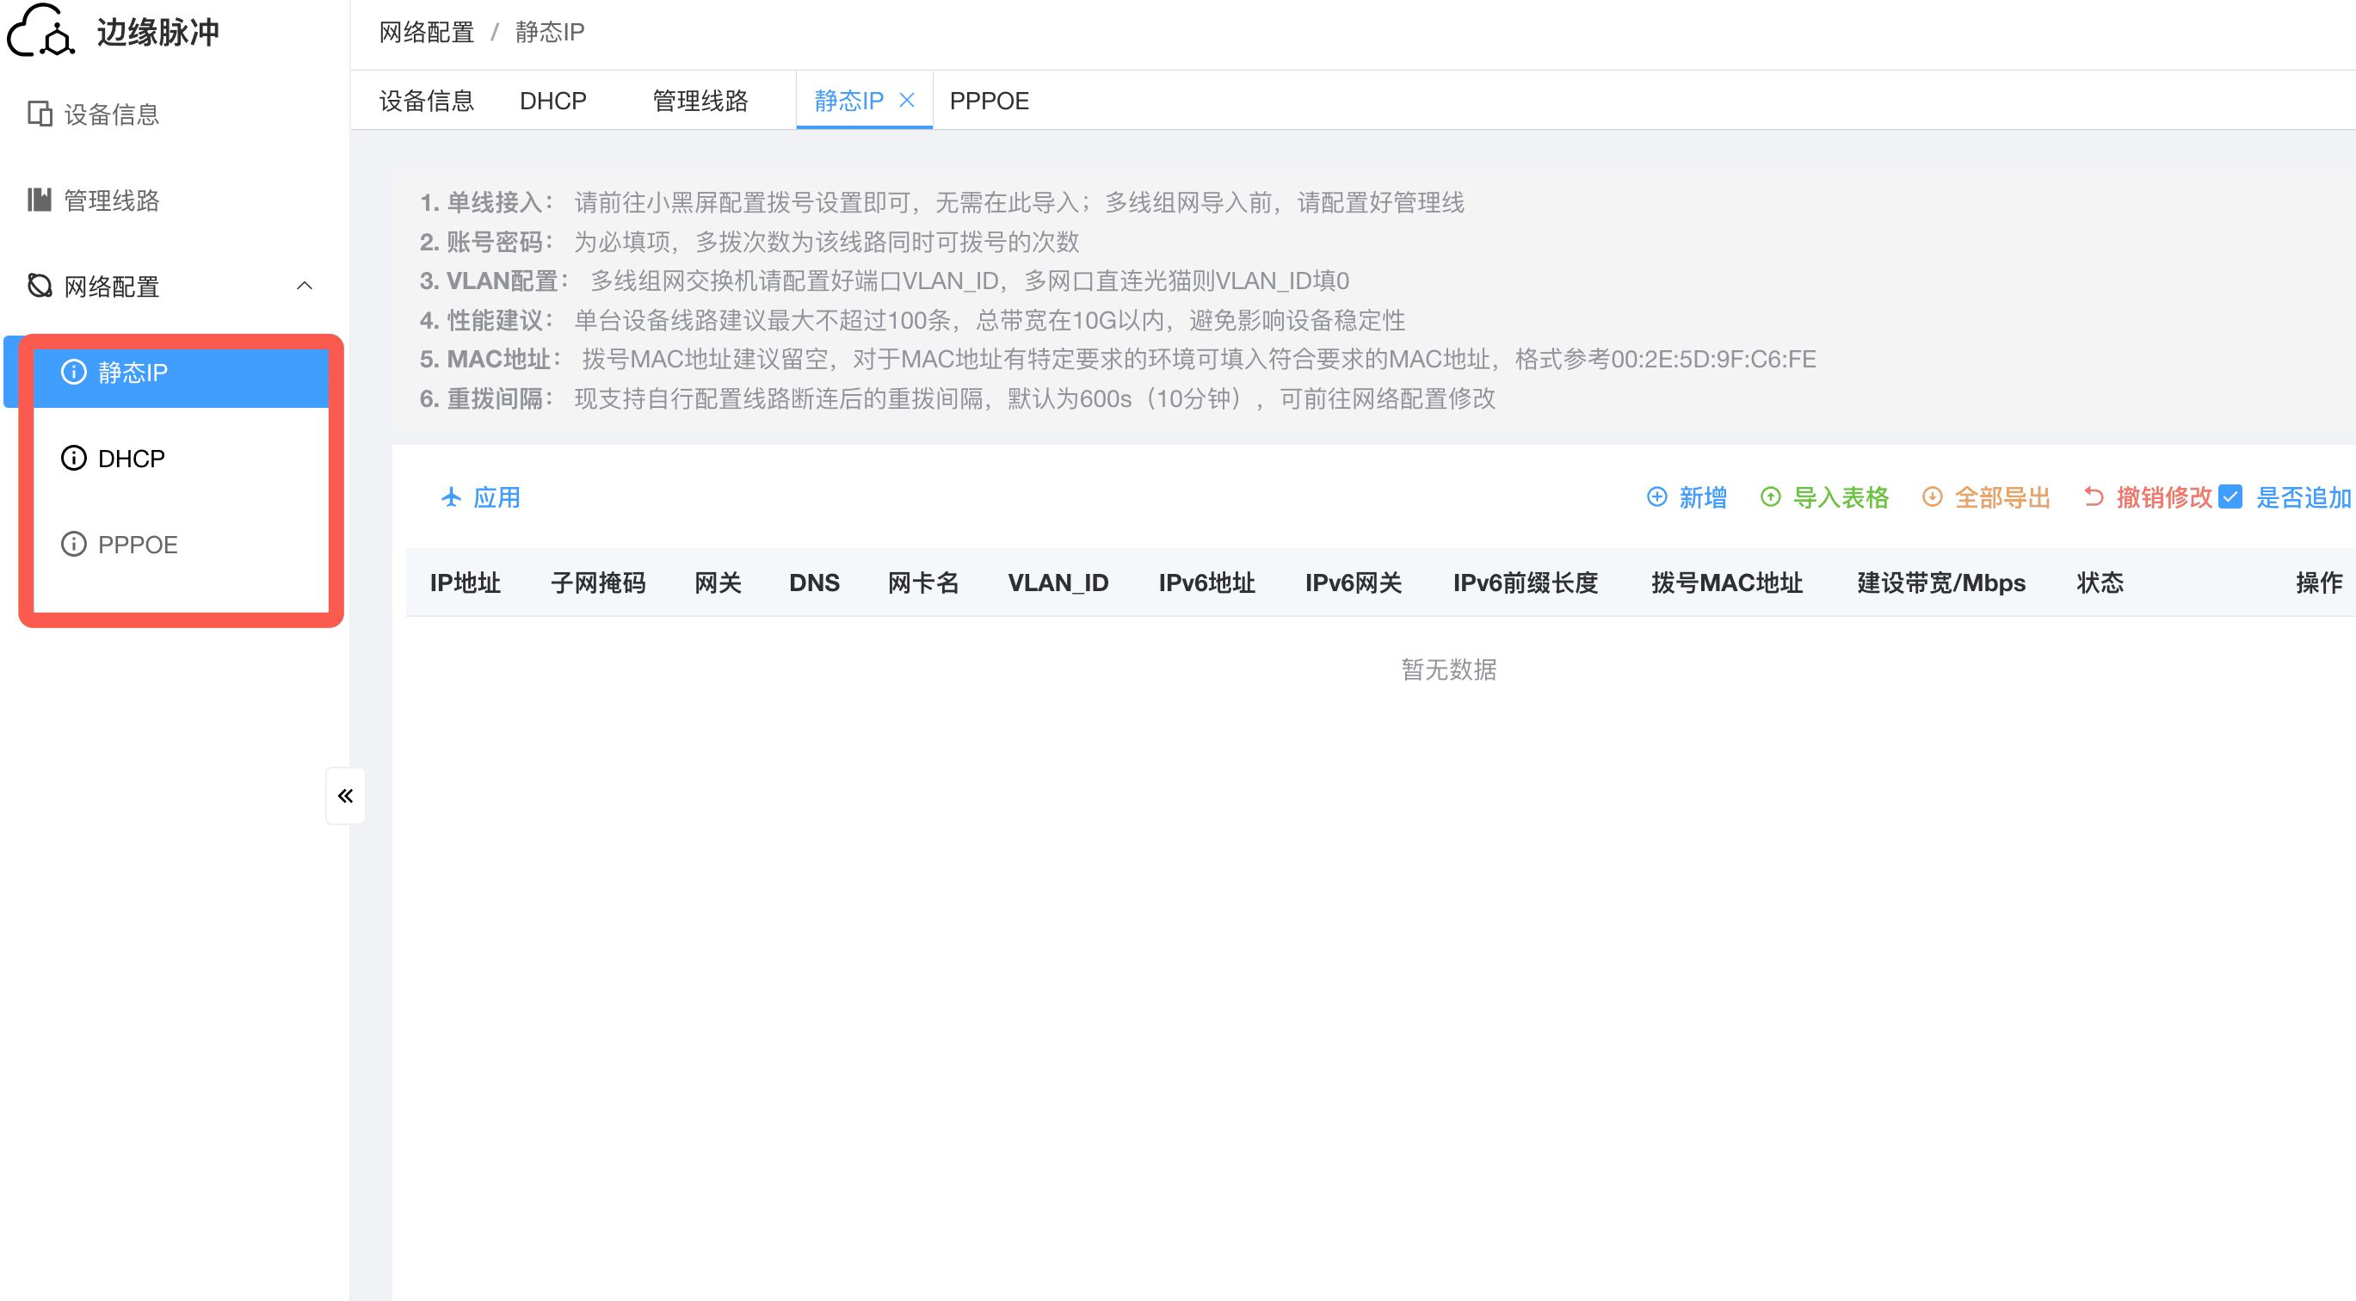Click the plus icon of 新增
2356x1301 pixels.
(1656, 496)
